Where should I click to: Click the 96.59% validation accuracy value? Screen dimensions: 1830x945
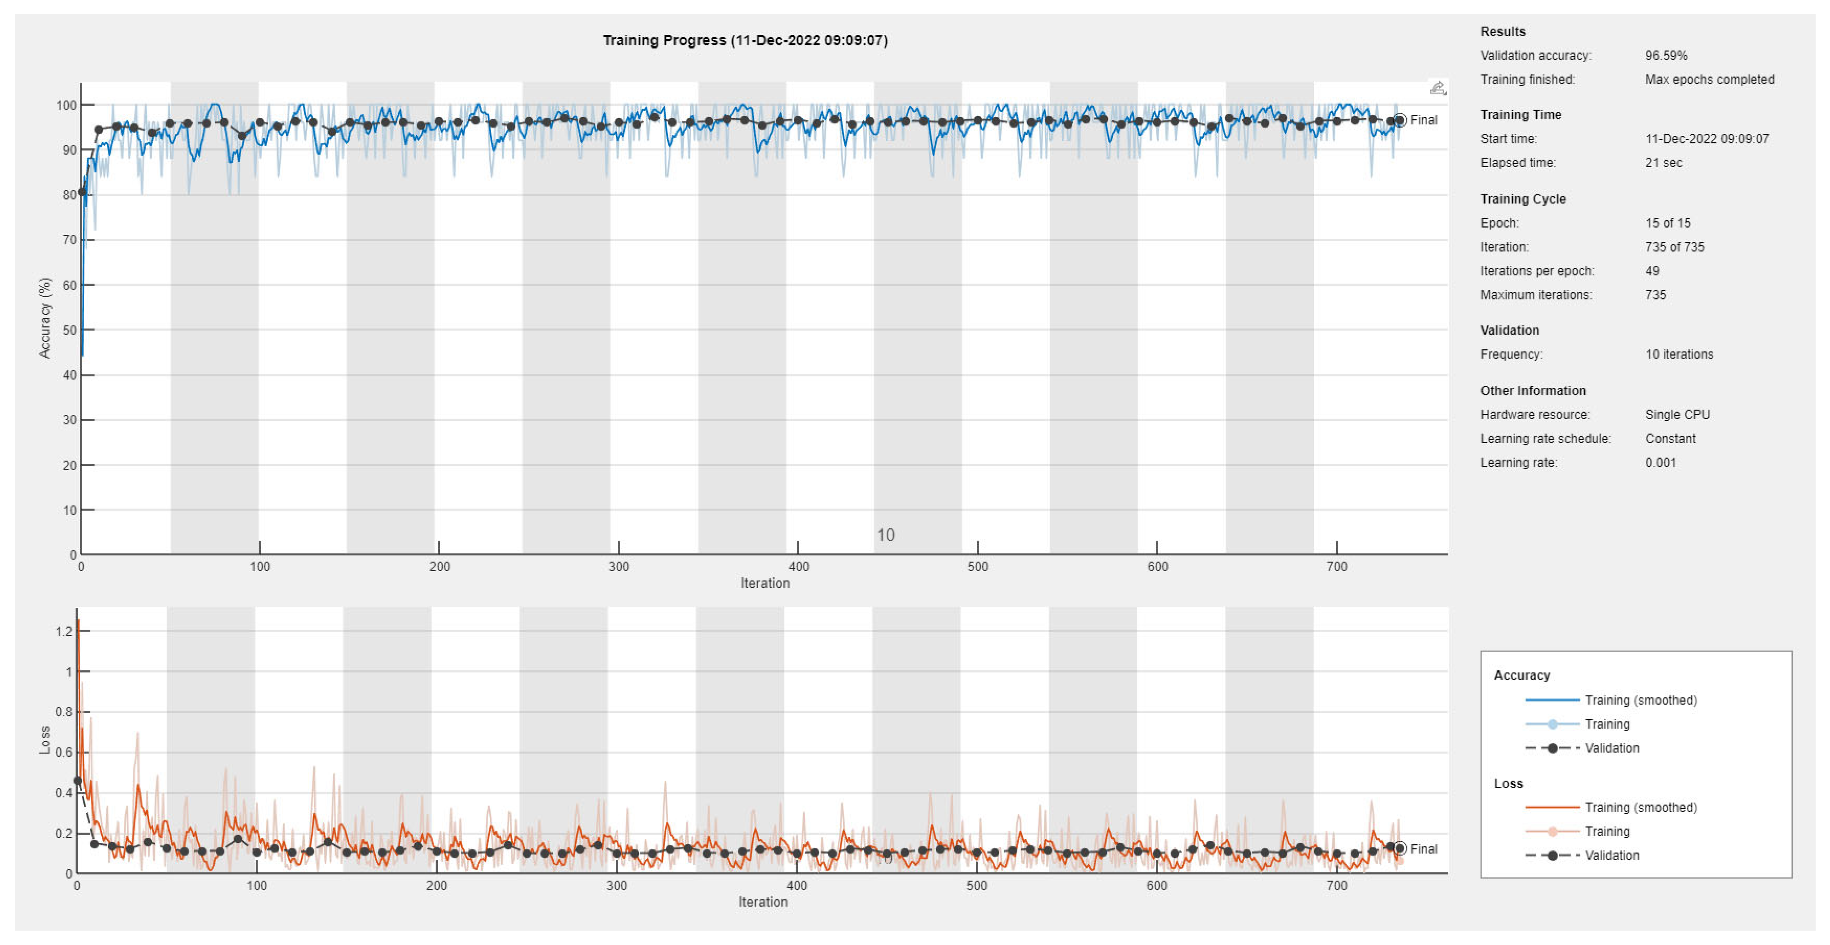[1666, 55]
